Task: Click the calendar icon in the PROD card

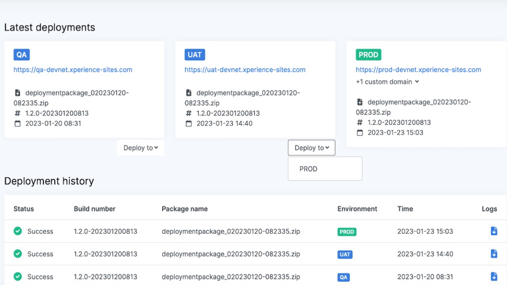Action: coord(360,133)
